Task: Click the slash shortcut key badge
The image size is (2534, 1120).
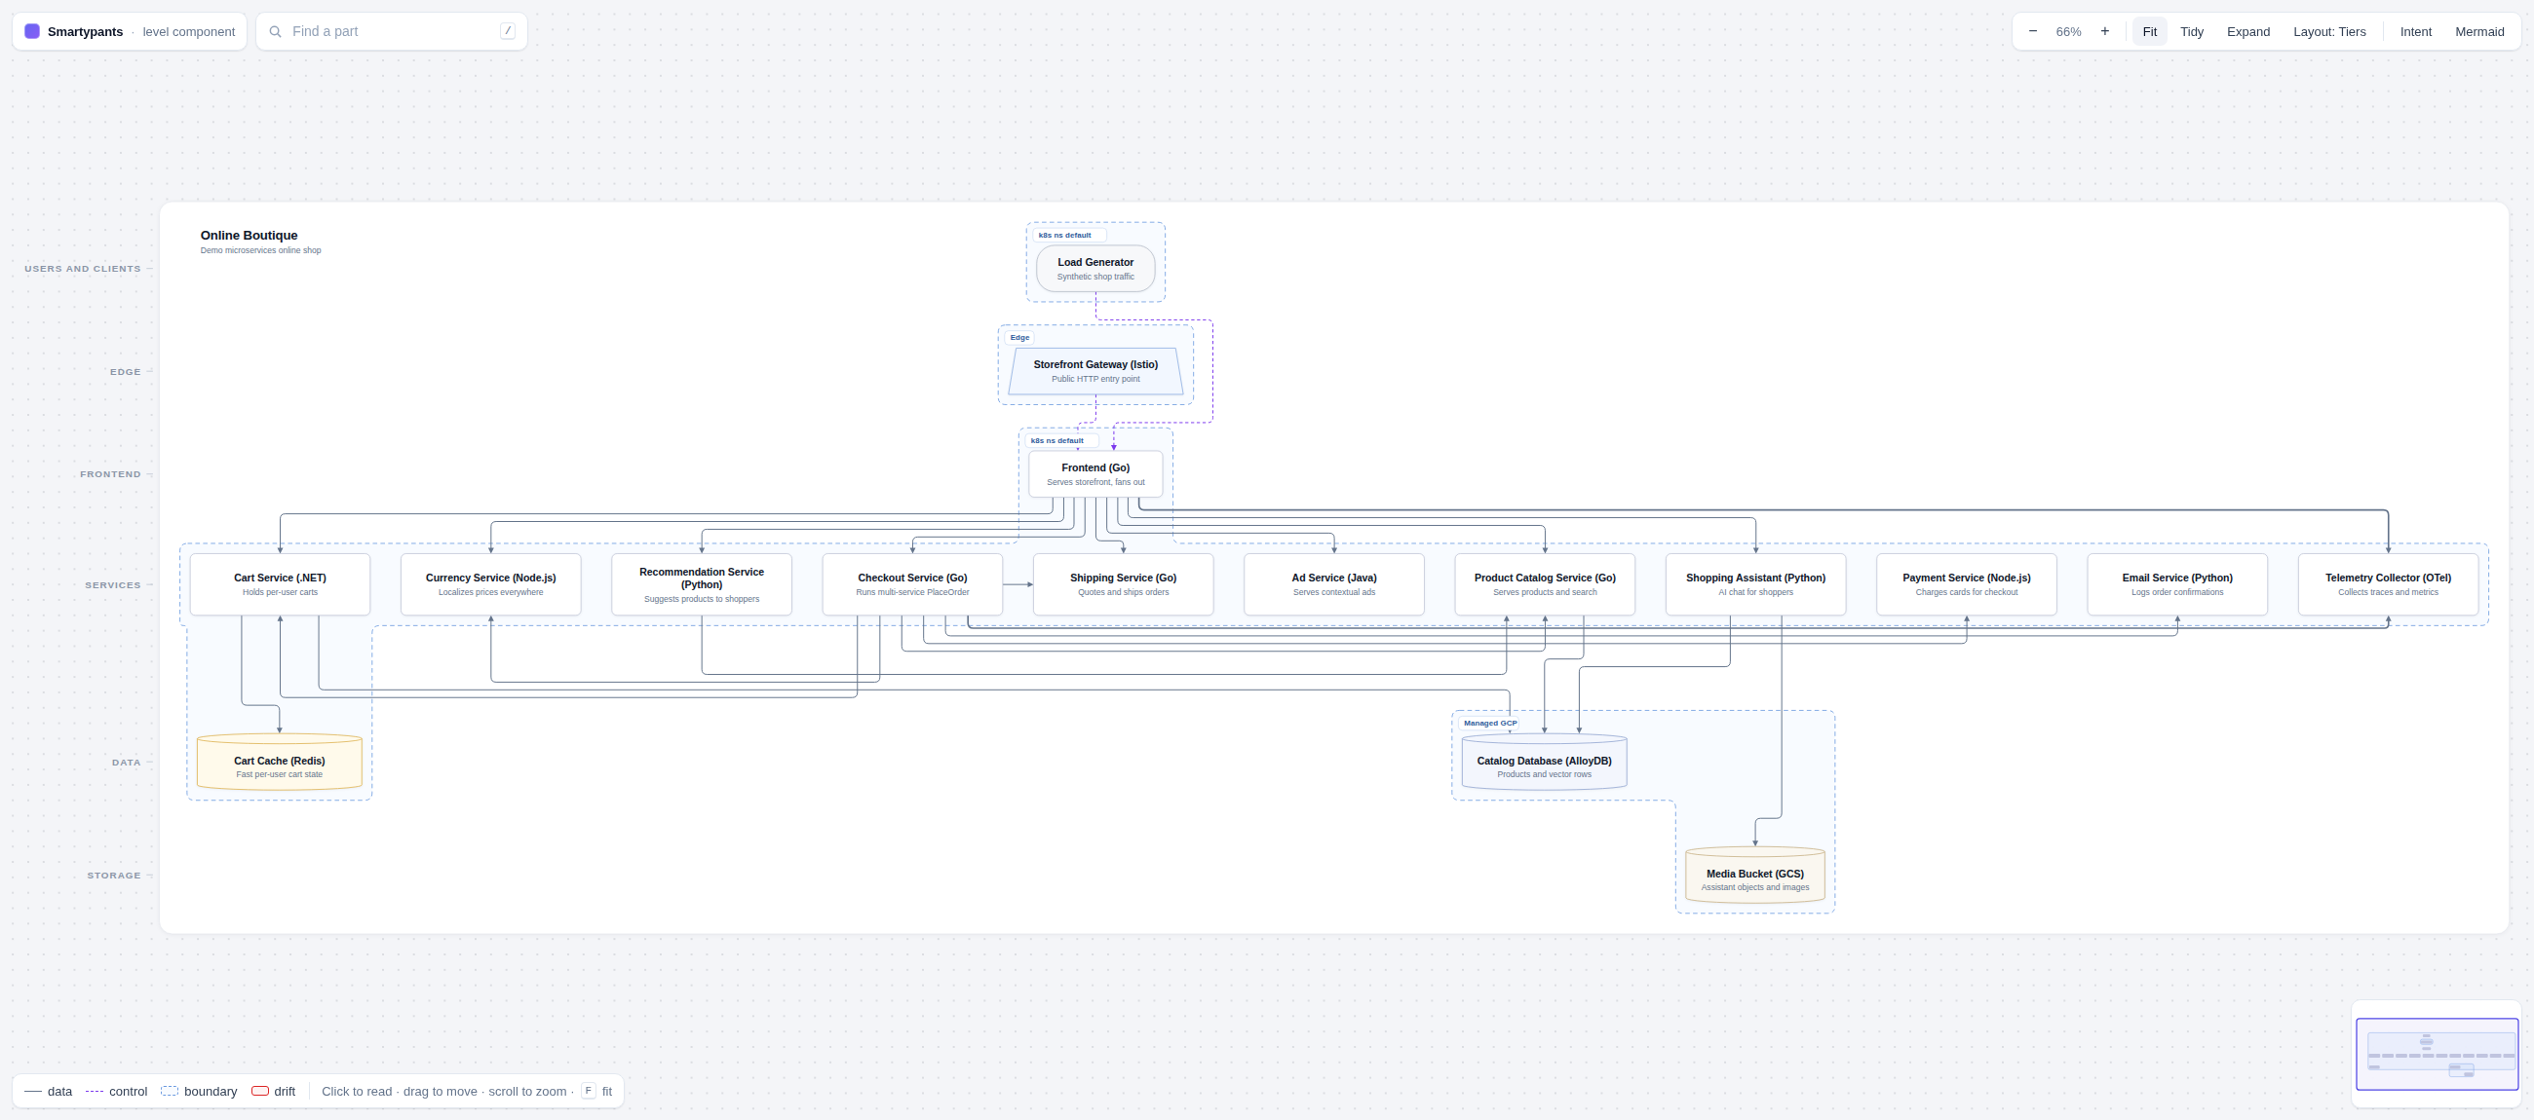Action: click(508, 31)
